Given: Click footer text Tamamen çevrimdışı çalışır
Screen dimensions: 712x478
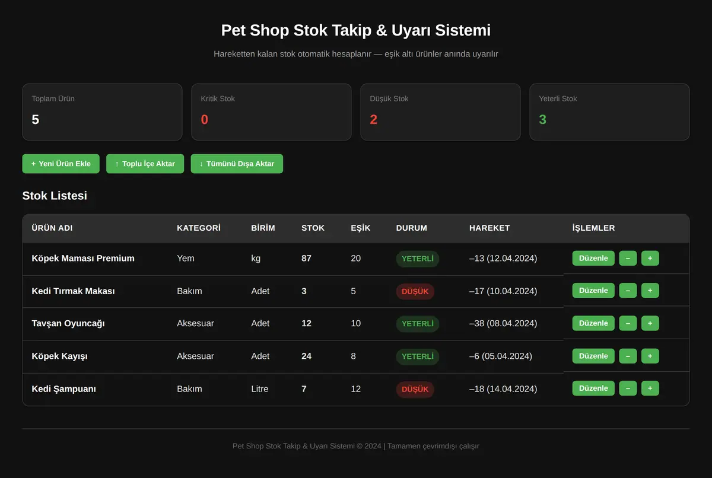Looking at the screenshot, I should [x=433, y=446].
